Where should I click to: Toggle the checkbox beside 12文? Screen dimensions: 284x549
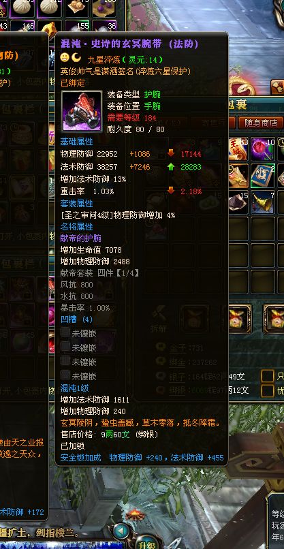click(x=268, y=390)
